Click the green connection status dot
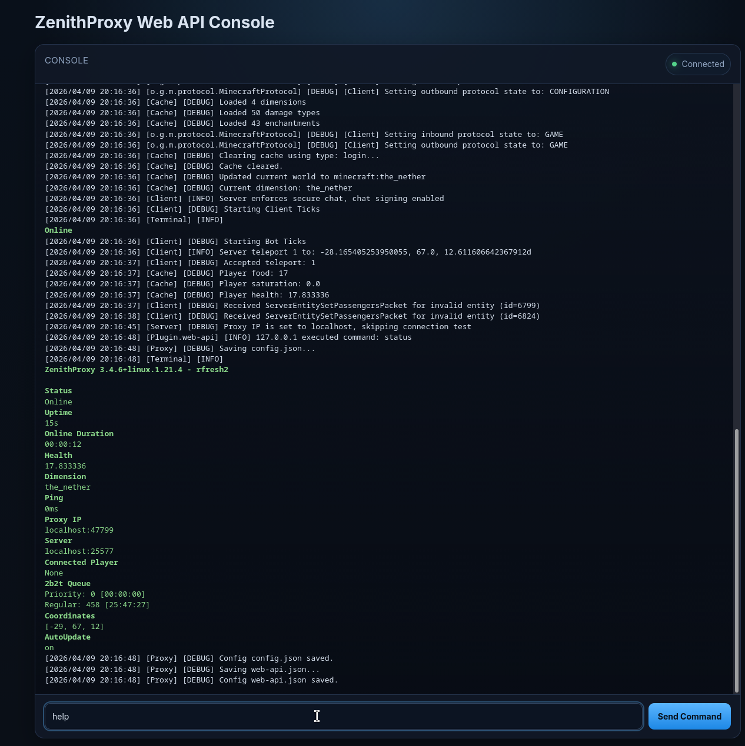The height and width of the screenshot is (746, 745). click(x=674, y=64)
